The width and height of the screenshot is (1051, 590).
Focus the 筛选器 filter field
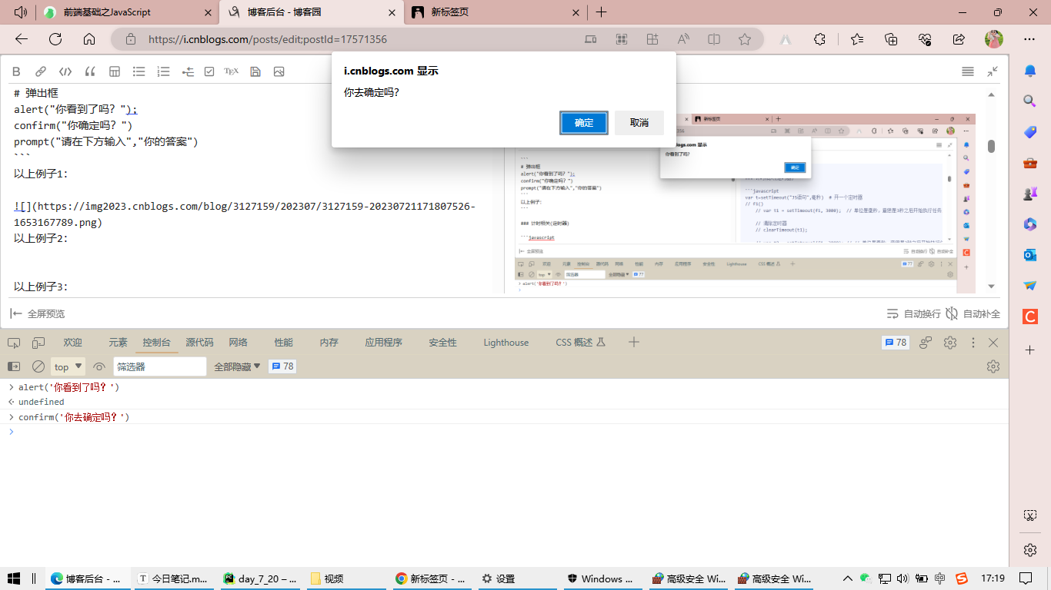pos(160,367)
